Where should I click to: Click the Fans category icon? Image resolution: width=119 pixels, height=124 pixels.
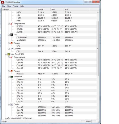coord(11,35)
